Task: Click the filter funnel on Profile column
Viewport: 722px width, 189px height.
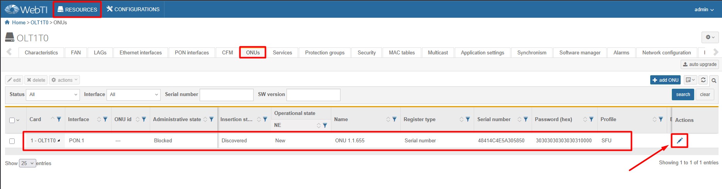Action: [661, 120]
